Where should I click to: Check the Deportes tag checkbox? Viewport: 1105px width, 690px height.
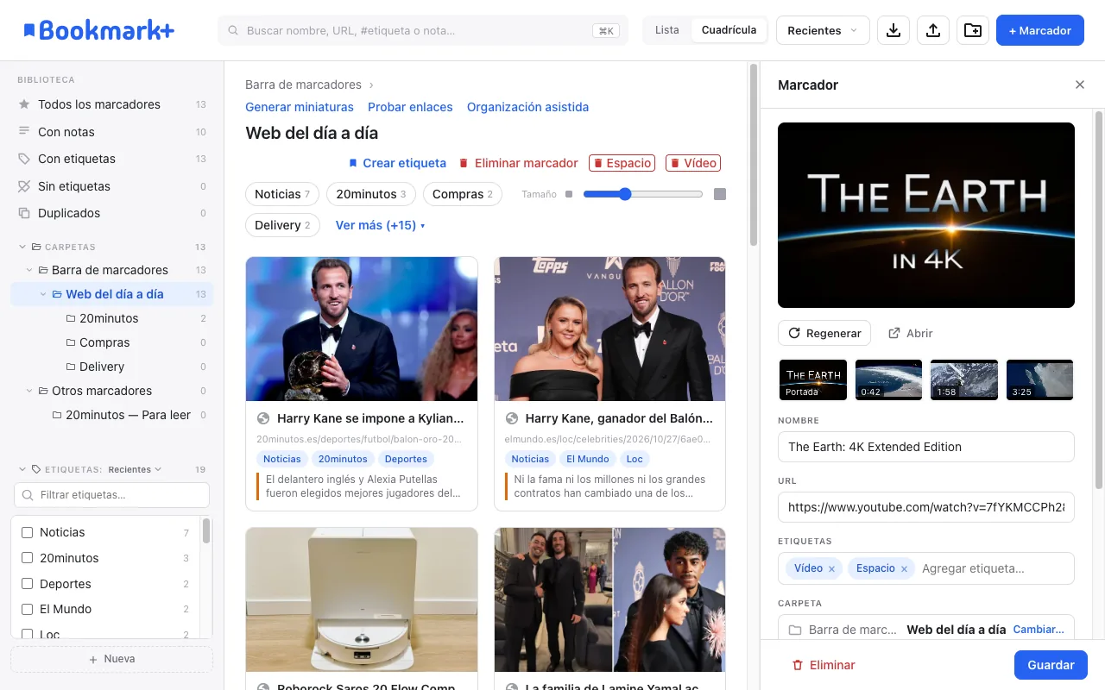[27, 584]
